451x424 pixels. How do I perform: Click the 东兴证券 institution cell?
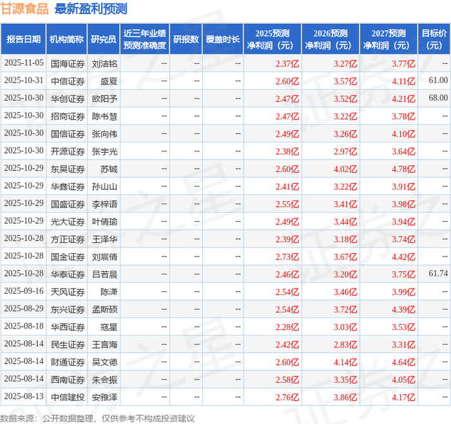pyautogui.click(x=68, y=309)
